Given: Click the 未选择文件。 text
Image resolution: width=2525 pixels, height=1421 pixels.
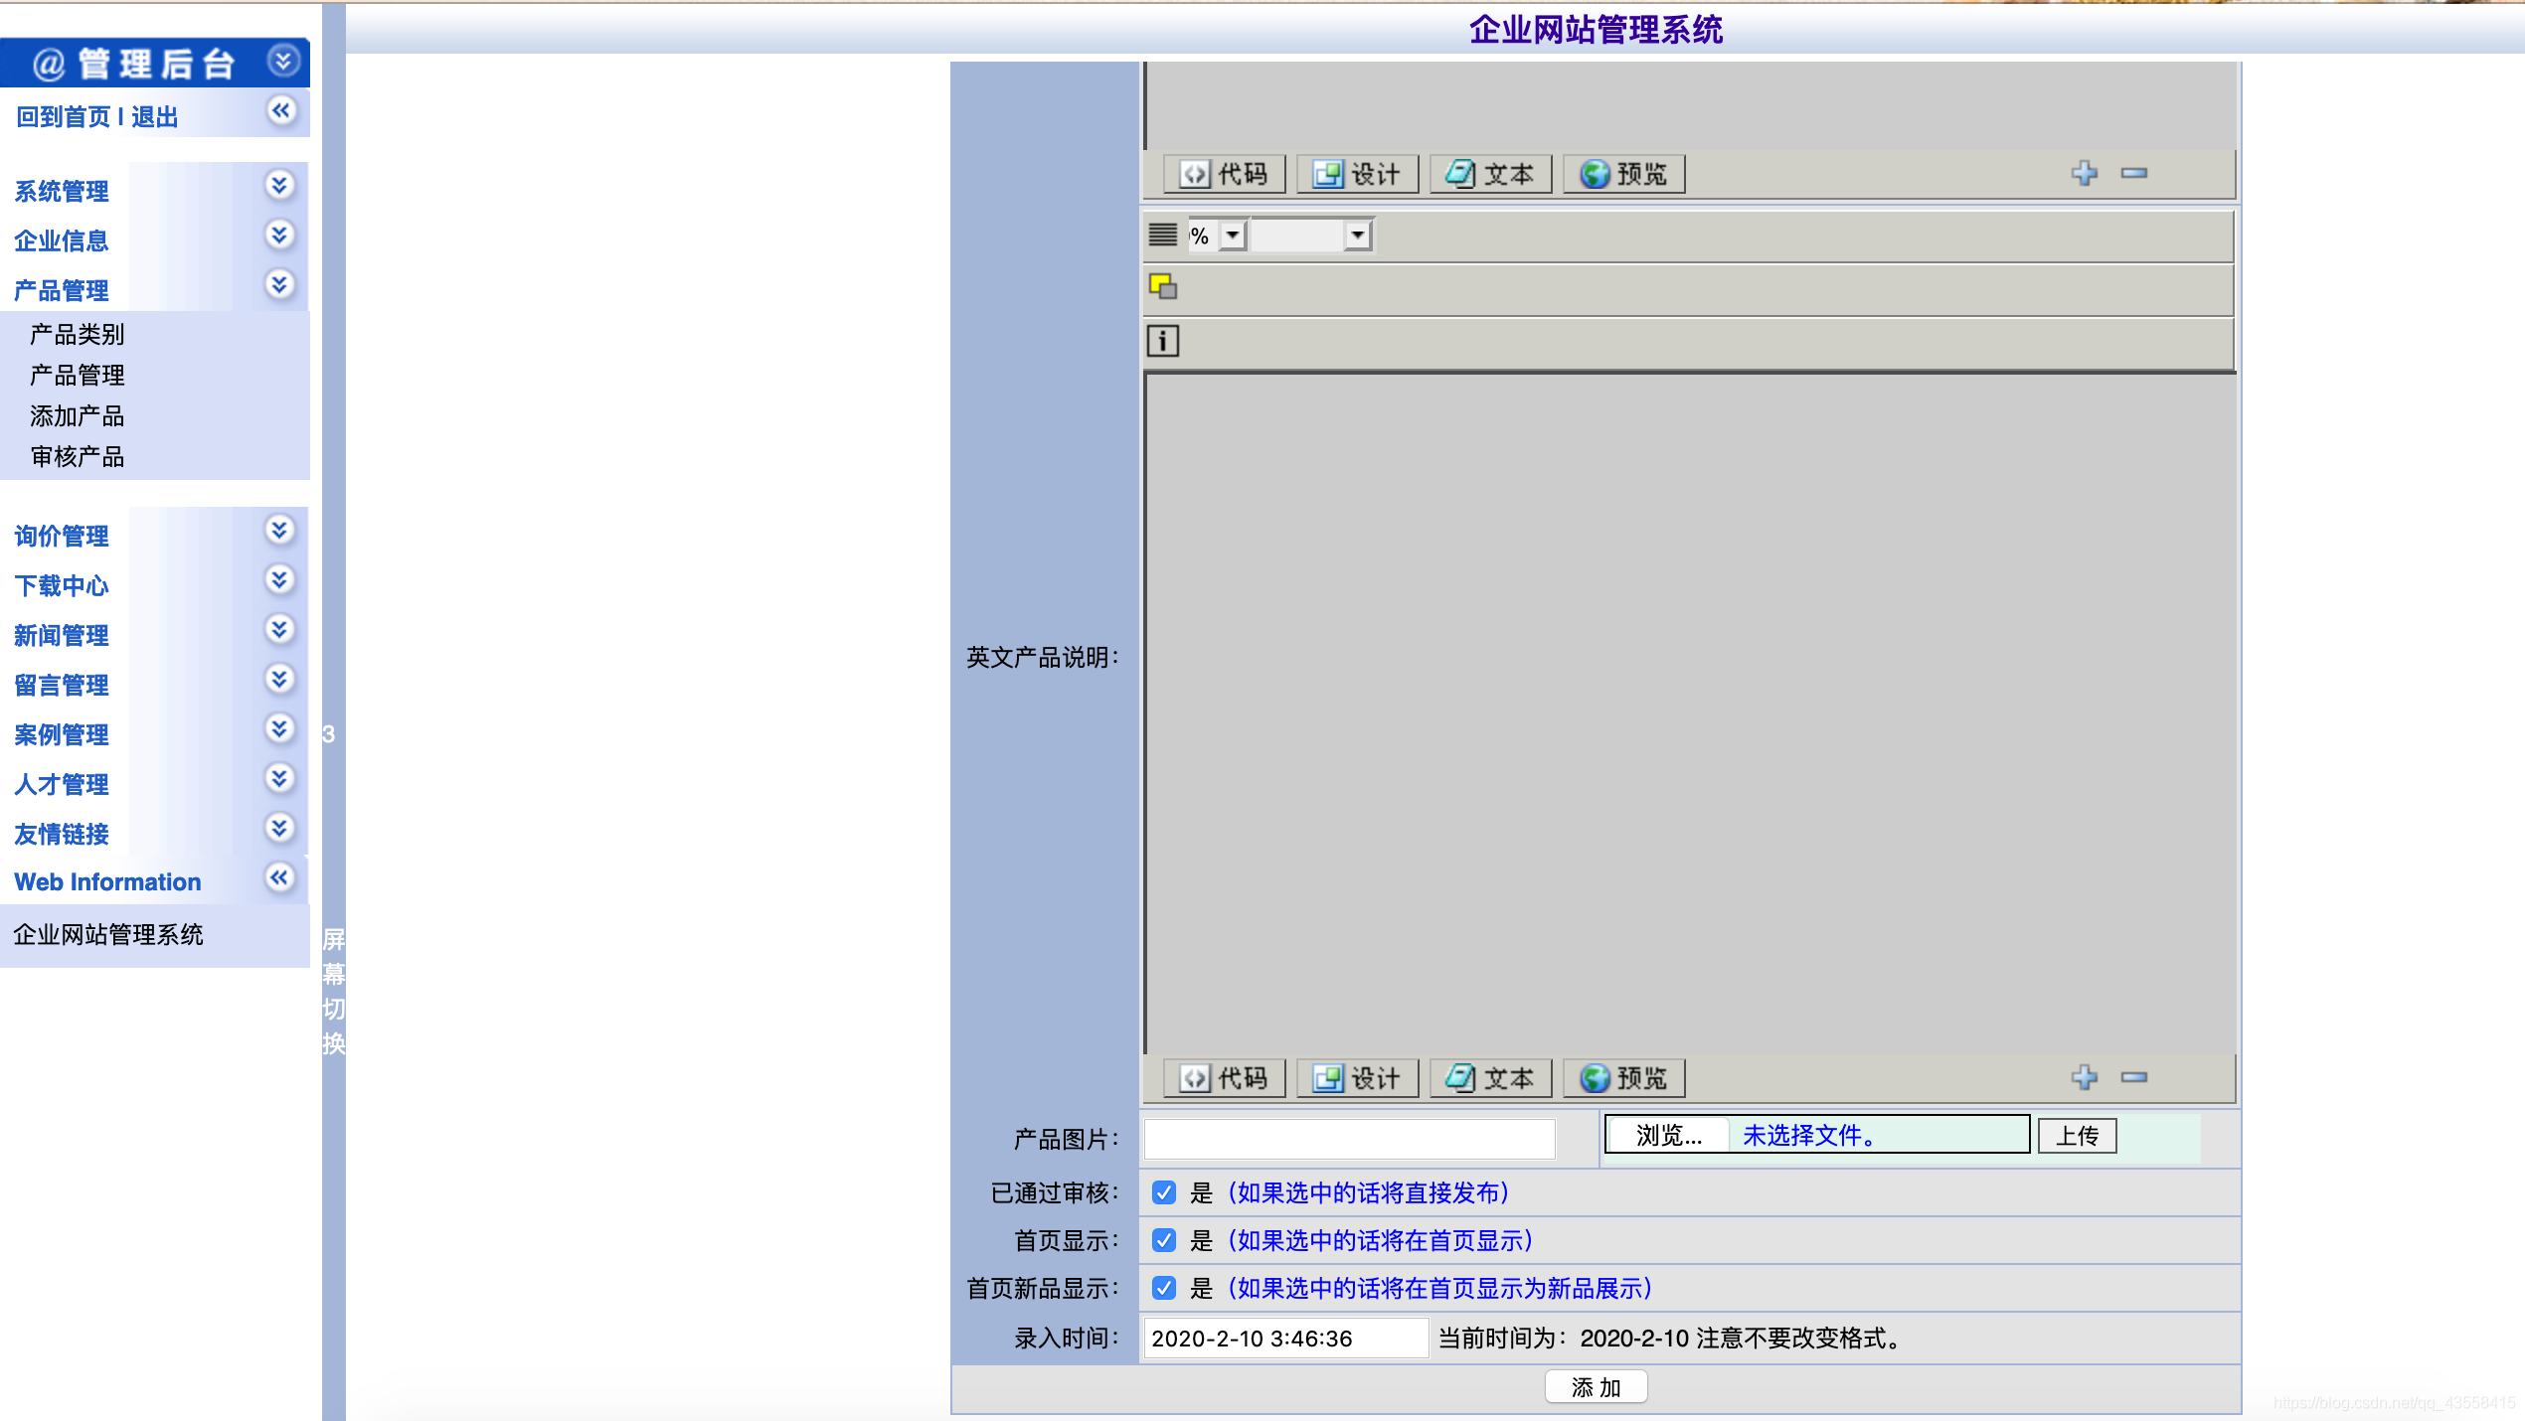Looking at the screenshot, I should click(x=1809, y=1136).
